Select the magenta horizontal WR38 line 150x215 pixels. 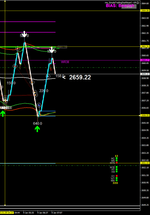(70, 60)
